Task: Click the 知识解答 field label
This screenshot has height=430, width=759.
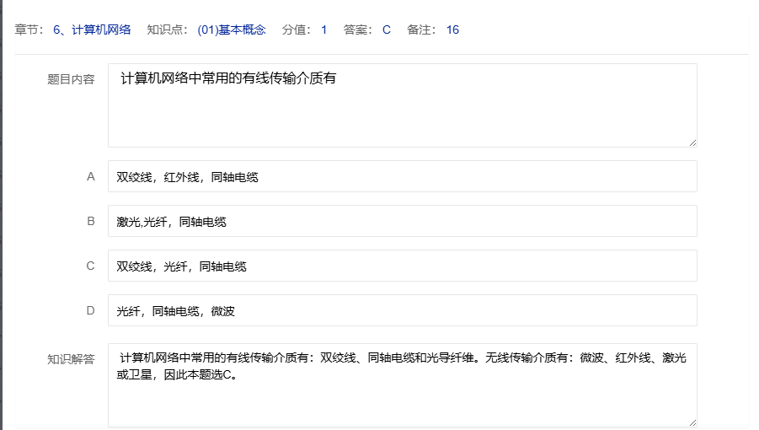Action: click(71, 359)
